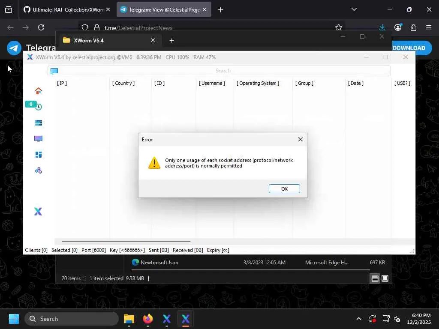The width and height of the screenshot is (439, 329).
Task: Expand the list all tabs chevron
Action: (354, 9)
